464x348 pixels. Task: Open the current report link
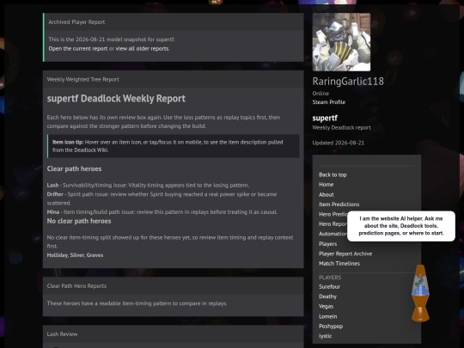[x=78, y=48]
